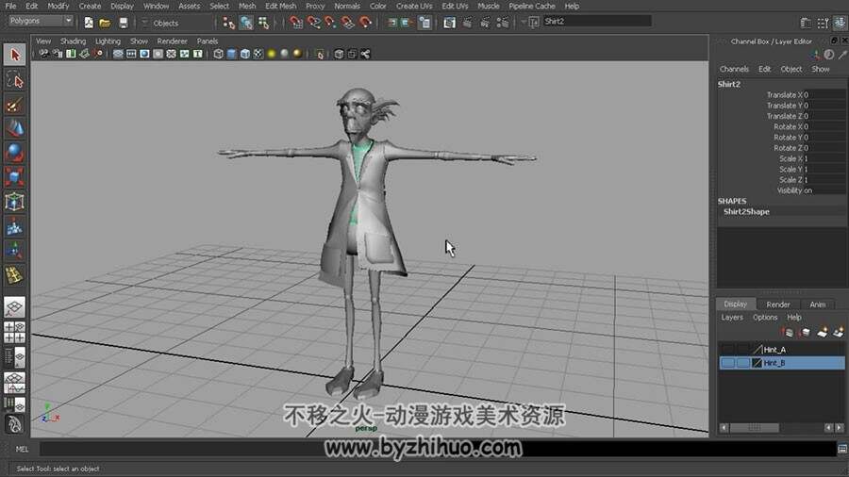Click the MEL command line input
This screenshot has height=477, width=849.
pyautogui.click(x=438, y=449)
